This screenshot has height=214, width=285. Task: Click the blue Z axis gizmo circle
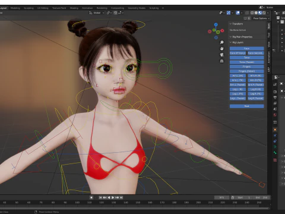coord(216,24)
